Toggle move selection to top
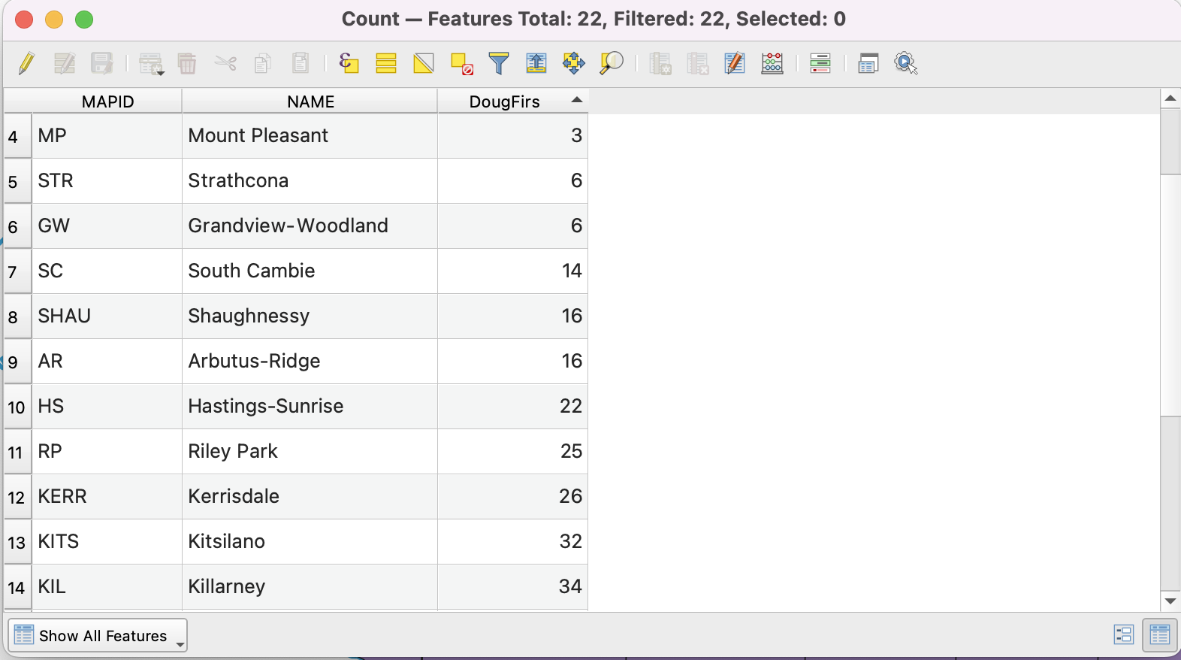The width and height of the screenshot is (1181, 660). coord(536,63)
